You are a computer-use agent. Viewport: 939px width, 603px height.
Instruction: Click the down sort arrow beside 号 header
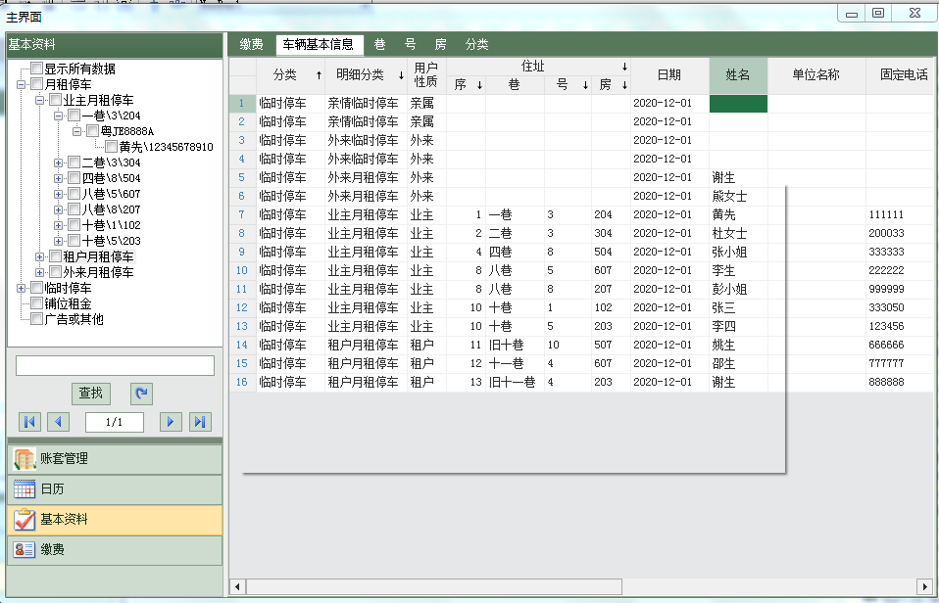tap(585, 85)
